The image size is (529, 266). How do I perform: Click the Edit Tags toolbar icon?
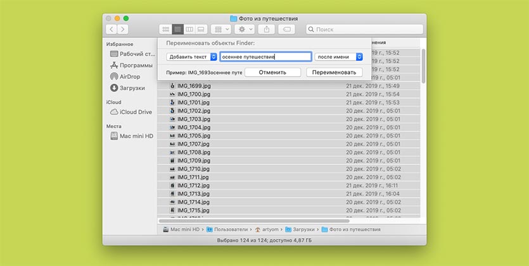pyautogui.click(x=286, y=29)
